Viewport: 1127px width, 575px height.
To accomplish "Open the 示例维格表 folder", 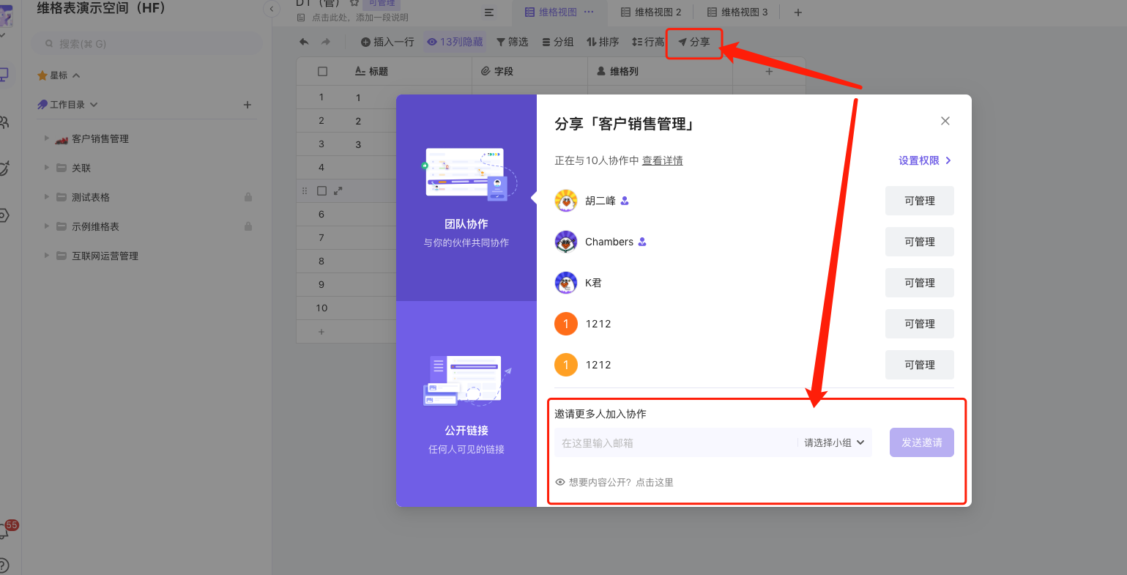I will tap(95, 226).
